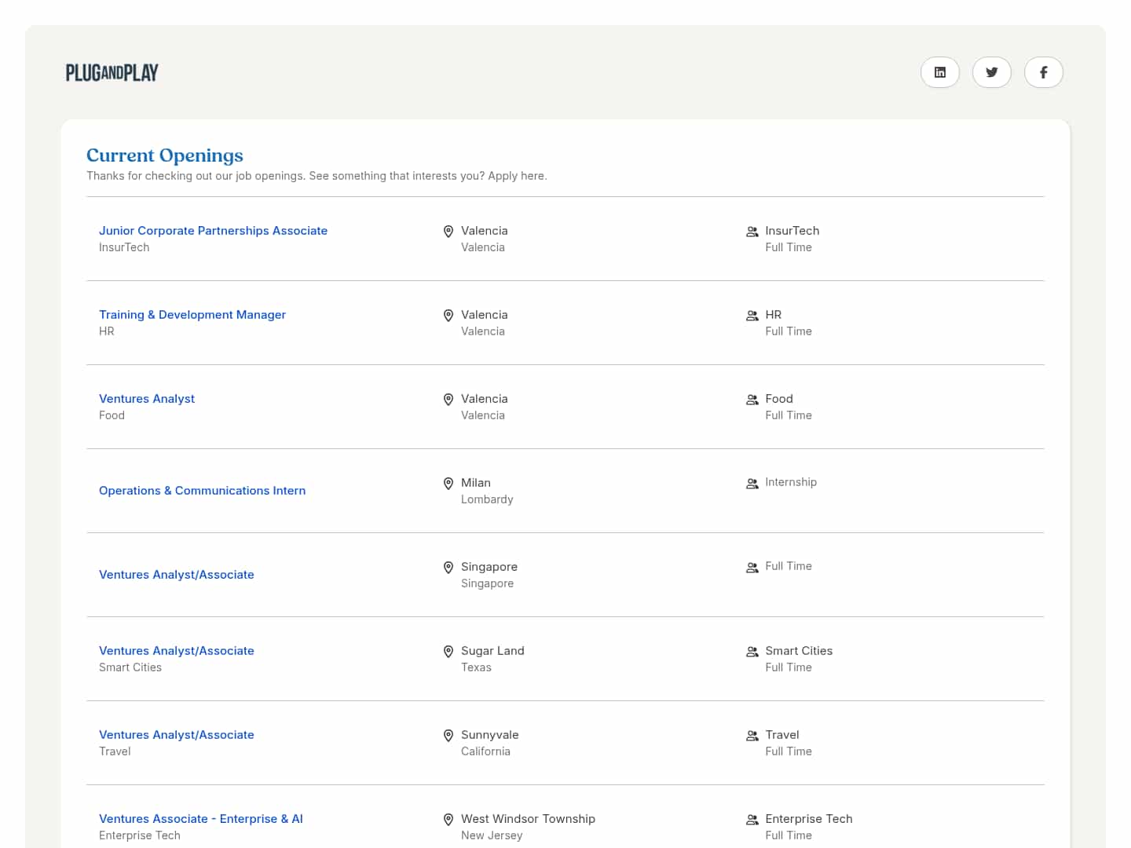Image resolution: width=1131 pixels, height=848 pixels.
Task: Open Ventures Analyst/Associate job in Singapore
Action: tap(177, 575)
